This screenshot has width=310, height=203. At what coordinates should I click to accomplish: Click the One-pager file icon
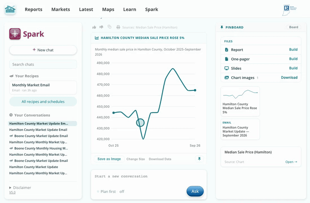(227, 59)
